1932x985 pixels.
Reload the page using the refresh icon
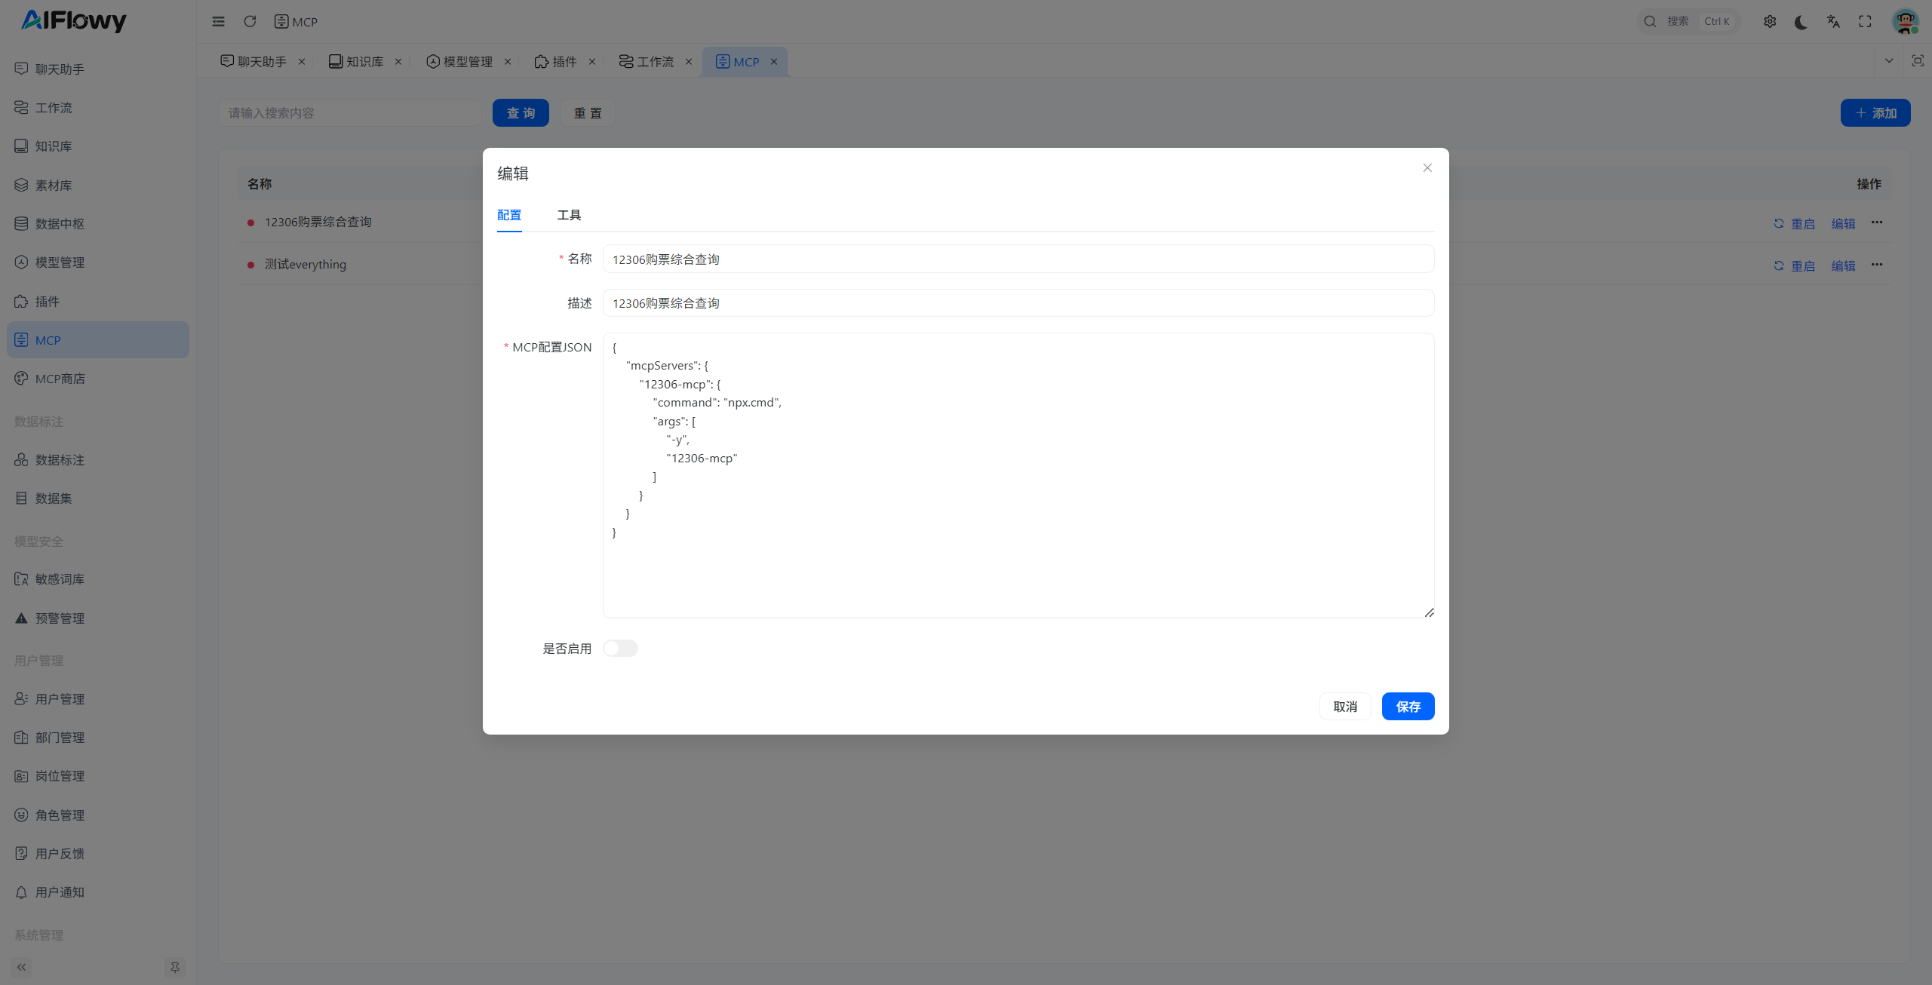tap(250, 21)
